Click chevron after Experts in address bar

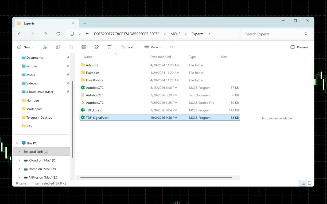click(x=209, y=34)
